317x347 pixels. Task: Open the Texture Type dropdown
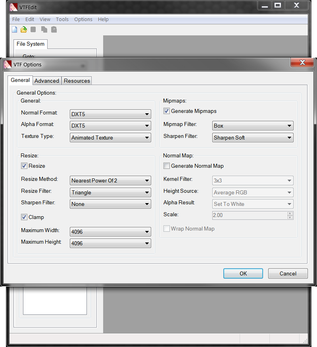pyautogui.click(x=110, y=138)
